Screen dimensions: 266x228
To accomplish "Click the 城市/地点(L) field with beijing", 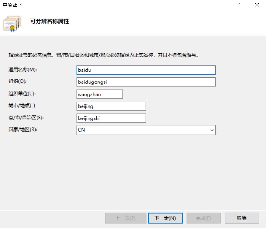I will click(111, 106).
